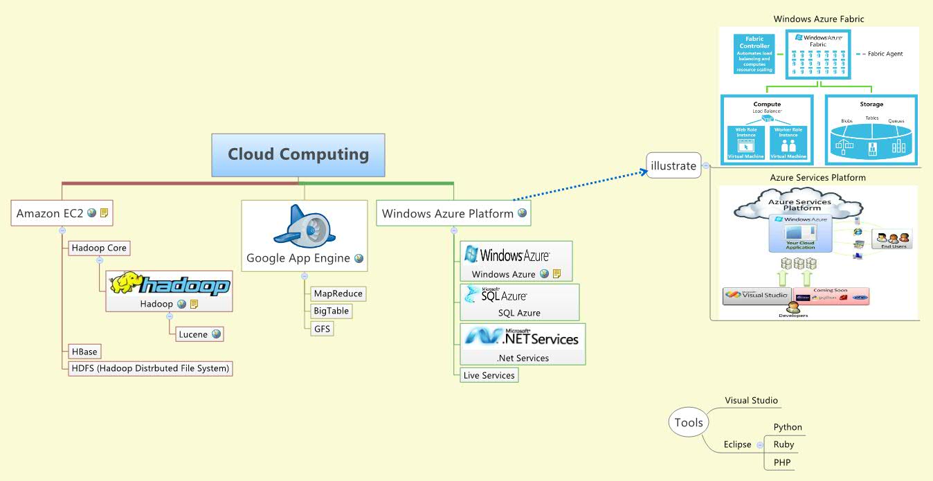Select the MapReduce subtopic
Screen dimensions: 933x481
pyautogui.click(x=338, y=293)
